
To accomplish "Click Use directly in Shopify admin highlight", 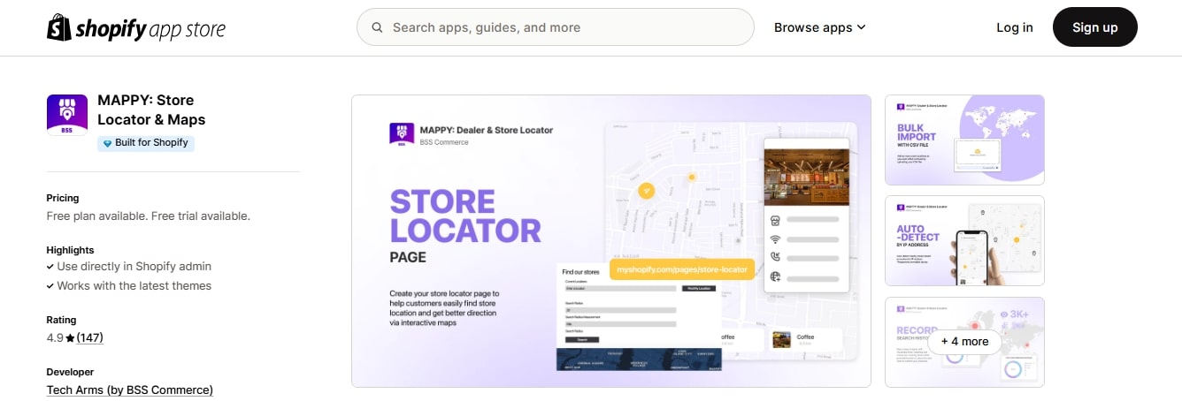I will (134, 266).
